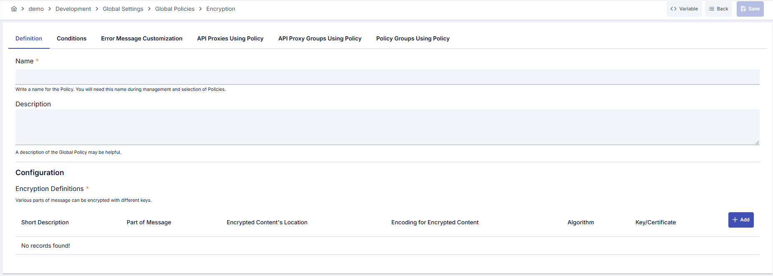Open Error Message Customization tab

(x=142, y=38)
